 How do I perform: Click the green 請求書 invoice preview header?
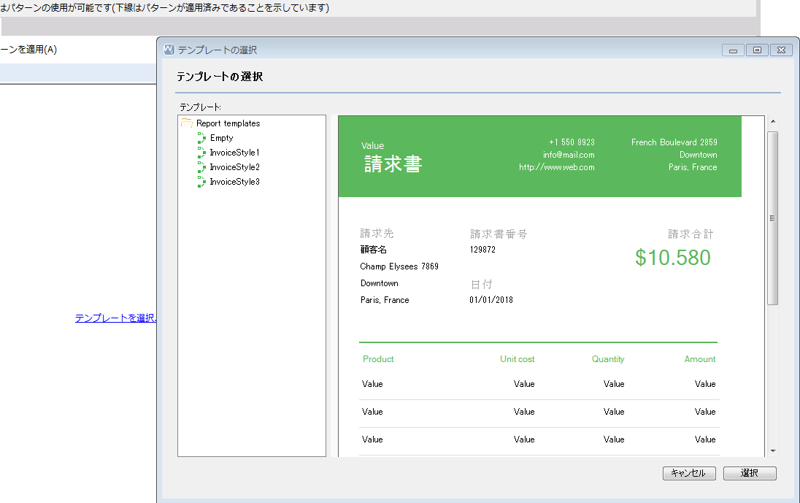(x=539, y=156)
